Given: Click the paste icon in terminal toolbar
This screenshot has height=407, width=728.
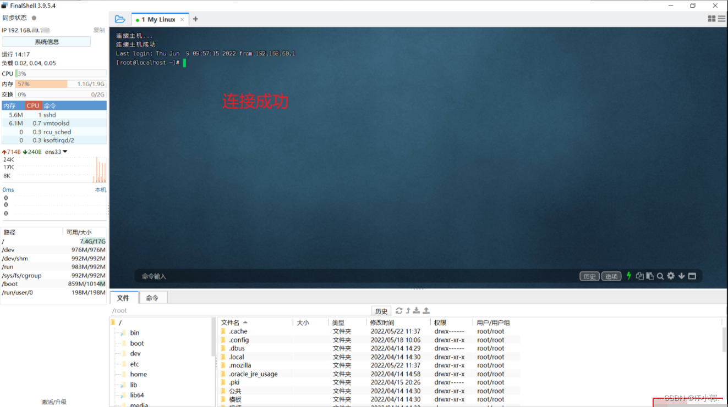Looking at the screenshot, I should coord(650,276).
